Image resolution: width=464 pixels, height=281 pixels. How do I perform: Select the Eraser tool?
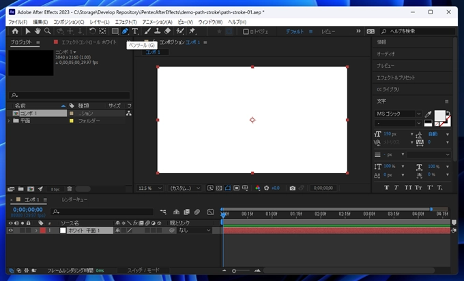(x=168, y=31)
